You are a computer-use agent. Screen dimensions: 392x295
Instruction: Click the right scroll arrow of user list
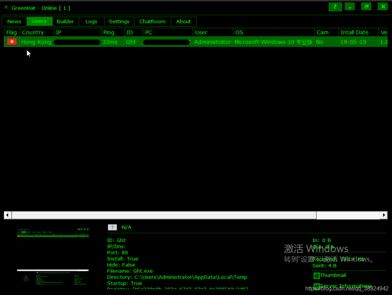coord(384,215)
